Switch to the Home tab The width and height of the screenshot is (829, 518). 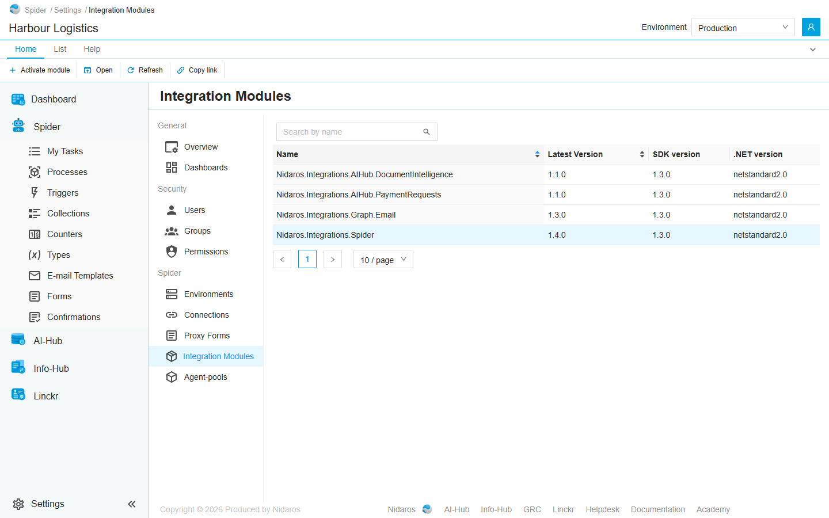point(26,49)
